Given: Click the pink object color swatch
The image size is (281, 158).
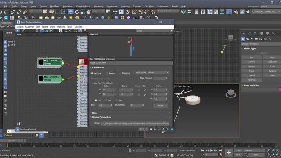Looking at the screenshot, I should click(280, 90).
